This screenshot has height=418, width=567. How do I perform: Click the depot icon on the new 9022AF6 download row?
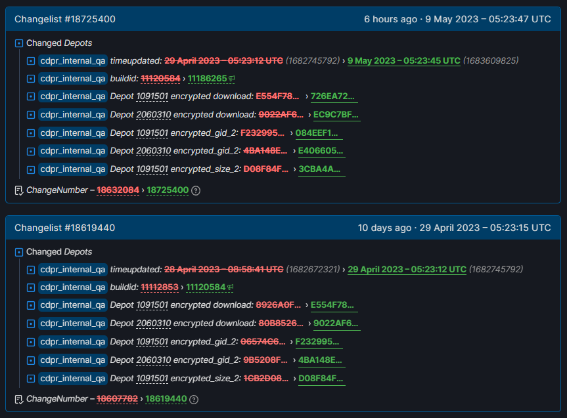click(31, 324)
